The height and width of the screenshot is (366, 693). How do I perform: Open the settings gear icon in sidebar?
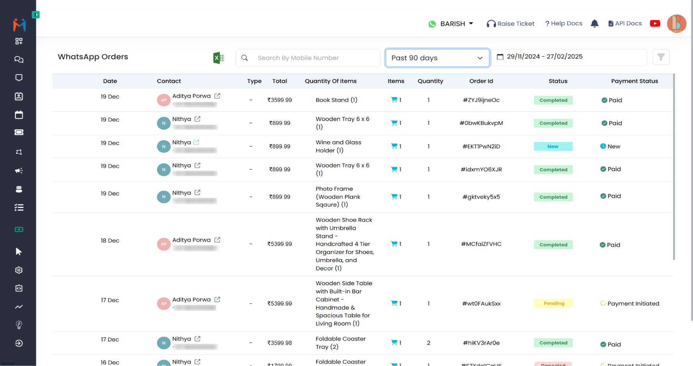[x=19, y=270]
